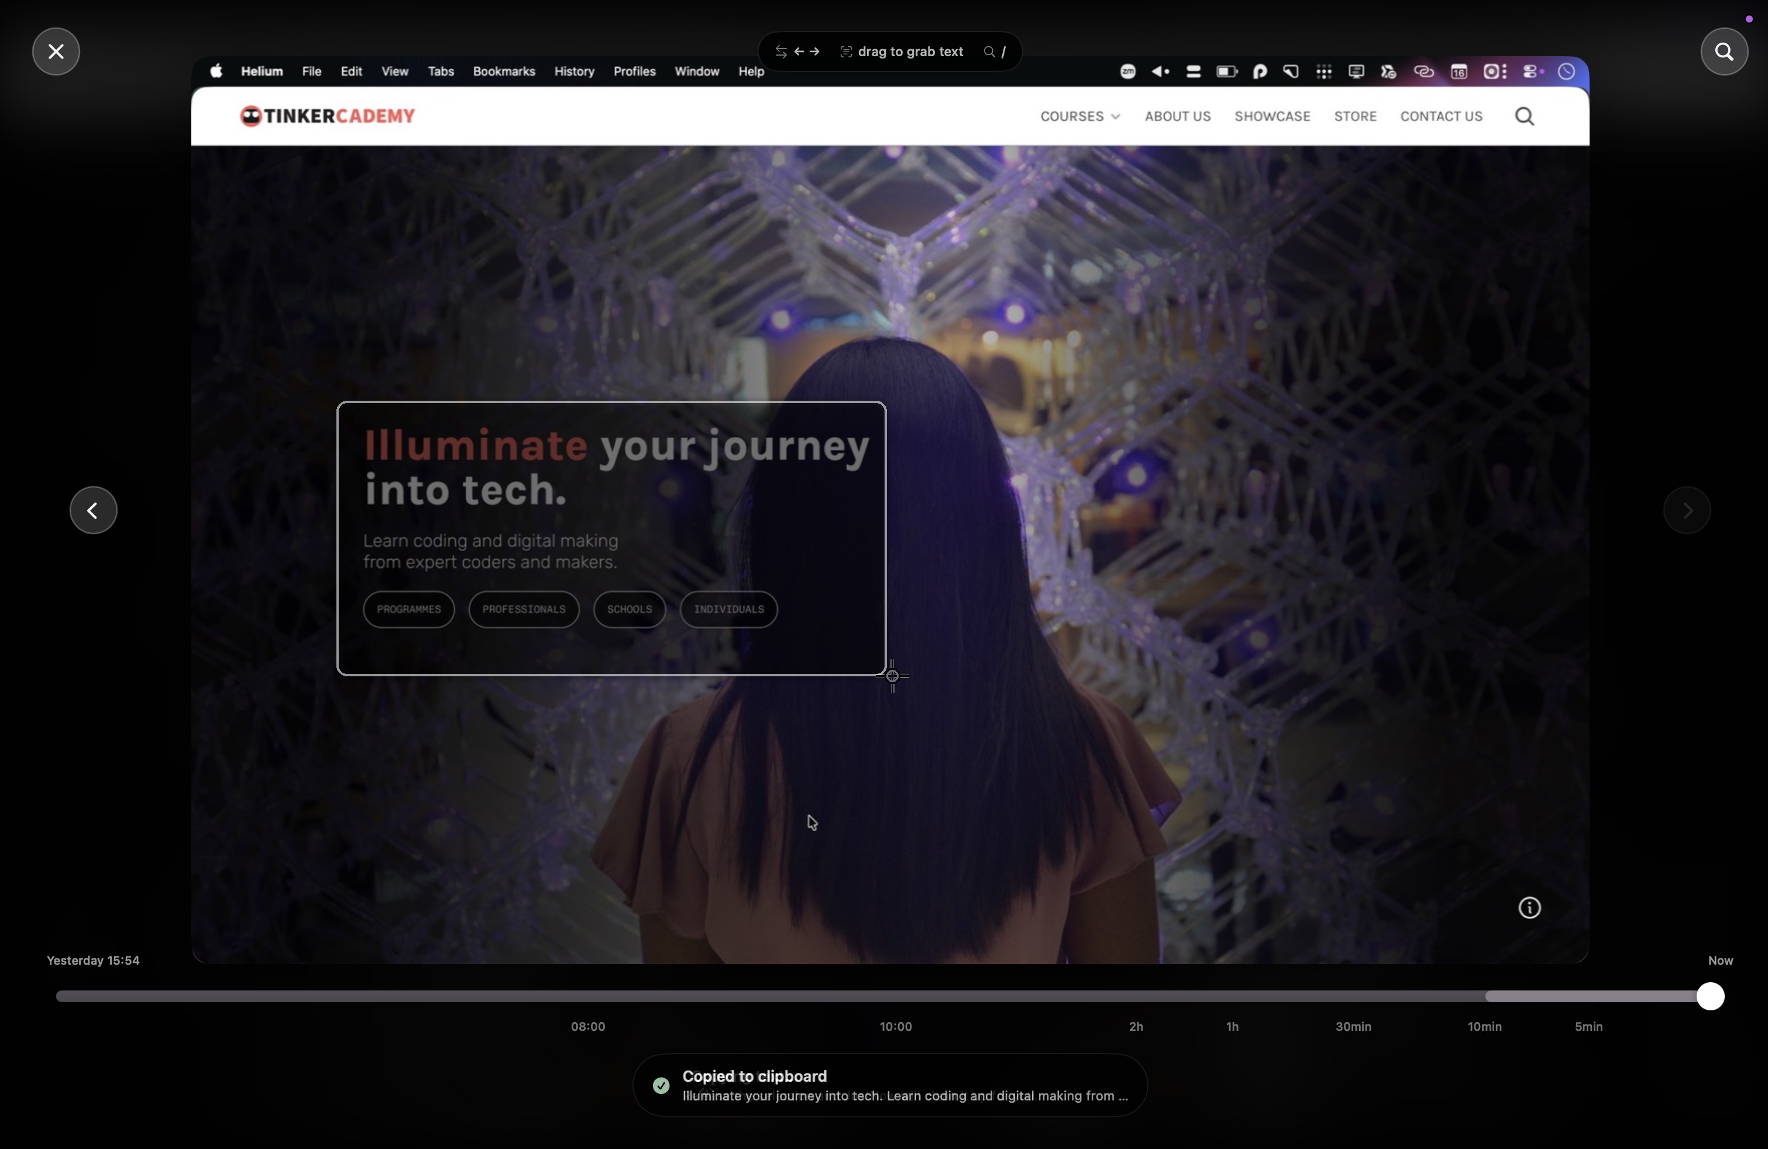This screenshot has height=1149, width=1768.
Task: Open the info overlay at bottom right
Action: point(1530,907)
